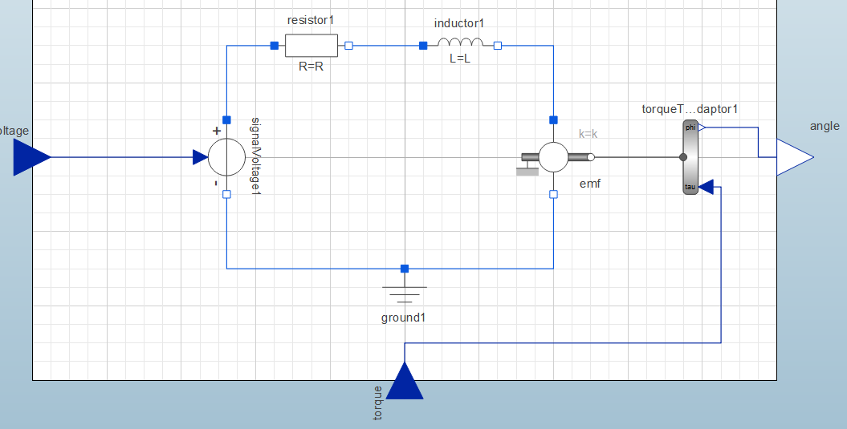This screenshot has height=429, width=847.
Task: Select the torque input connector triangle
Action: point(405,380)
